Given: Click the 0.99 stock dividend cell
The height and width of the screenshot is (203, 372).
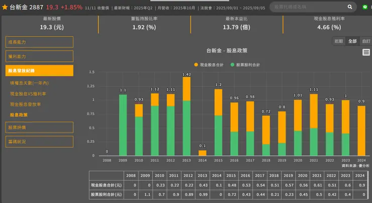Looking at the screenshot, I should pyautogui.click(x=203, y=194).
